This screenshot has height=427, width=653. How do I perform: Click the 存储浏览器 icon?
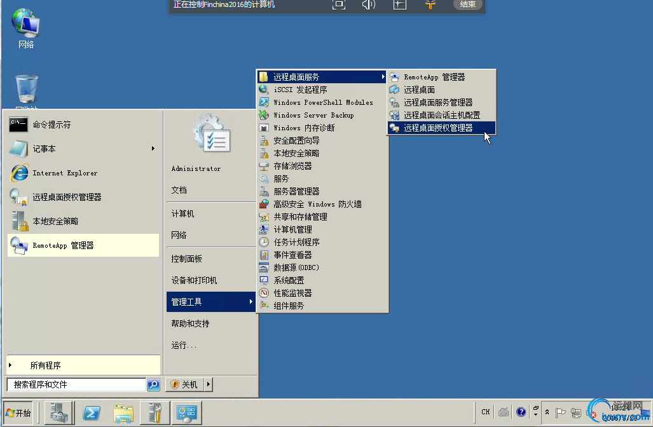[264, 166]
